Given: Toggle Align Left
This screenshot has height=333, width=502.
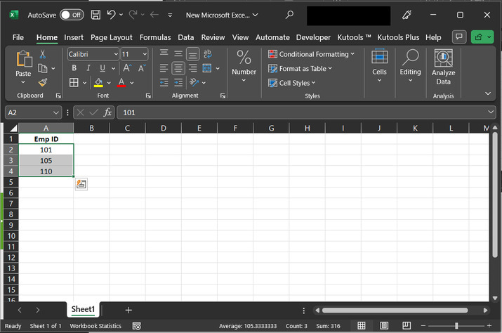Looking at the screenshot, I should coord(164,68).
